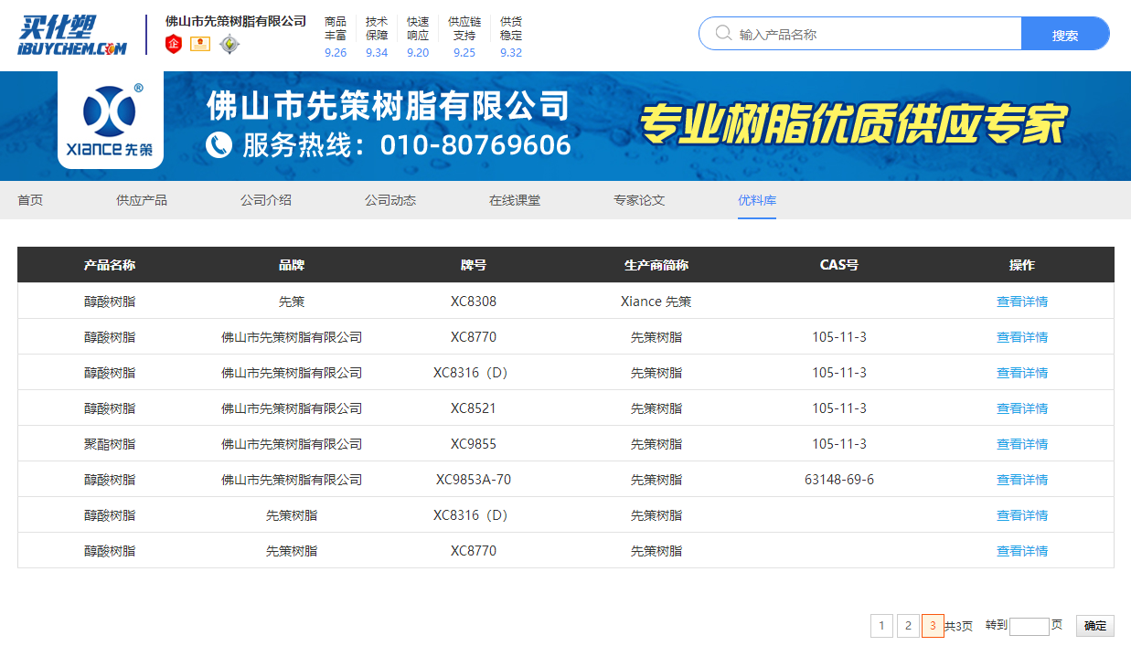Viewport: 1131px width, 646px height.
Task: Click the blue 搜索 search button
Action: pyautogui.click(x=1065, y=34)
